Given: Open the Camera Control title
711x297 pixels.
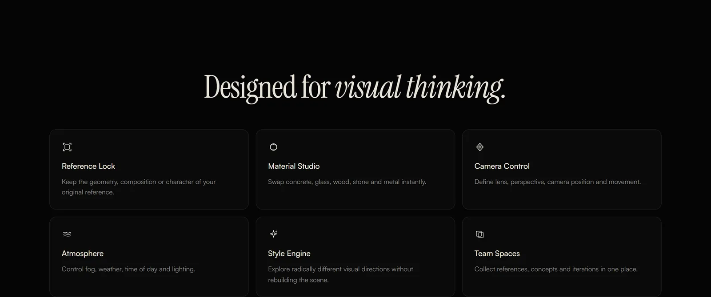Looking at the screenshot, I should (x=502, y=166).
